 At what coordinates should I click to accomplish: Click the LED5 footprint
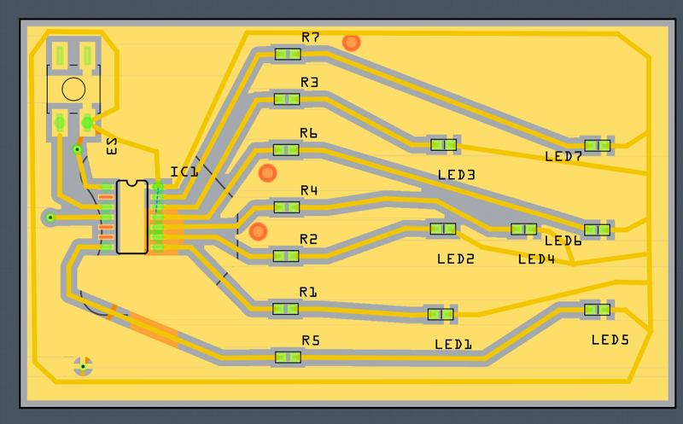tap(597, 311)
